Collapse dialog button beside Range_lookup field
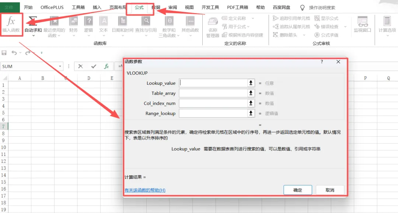The height and width of the screenshot is (213, 398). 251,113
